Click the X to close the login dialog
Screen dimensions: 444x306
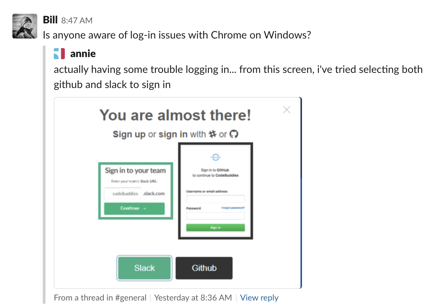286,110
